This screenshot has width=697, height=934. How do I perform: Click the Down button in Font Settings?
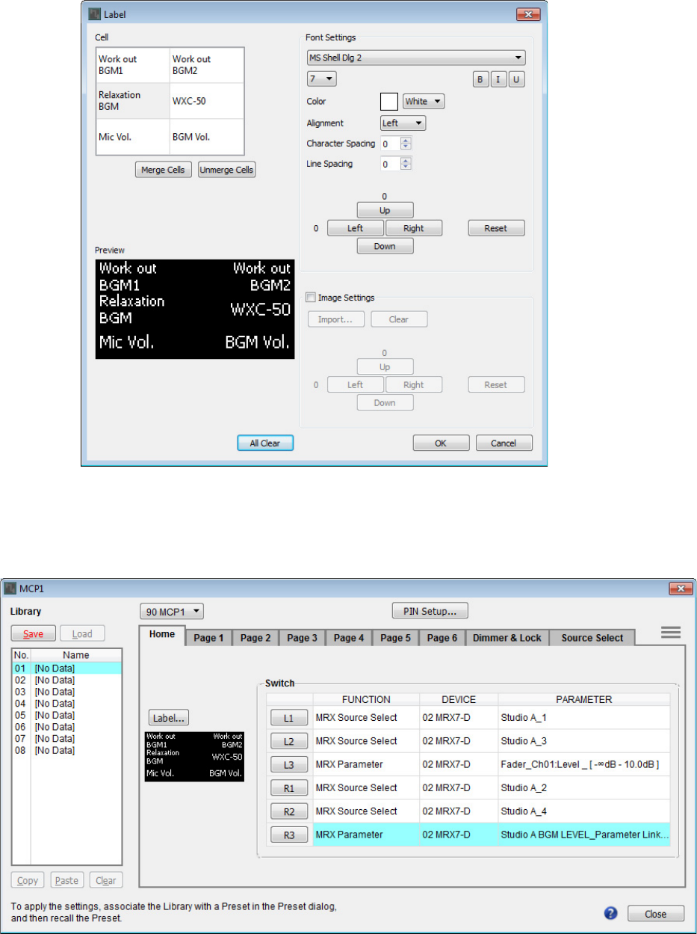pos(385,246)
